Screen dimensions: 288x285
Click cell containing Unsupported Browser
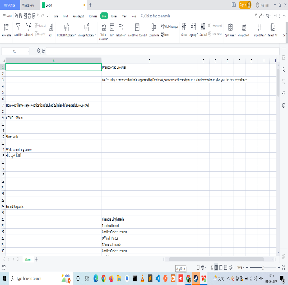click(x=149, y=67)
